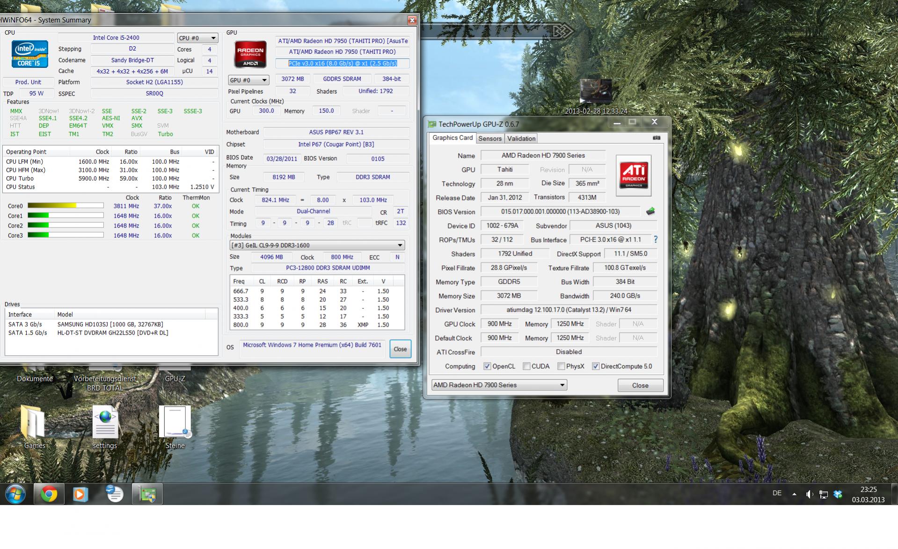Click the ATI Radeon logo in GPU-Z

click(x=634, y=176)
